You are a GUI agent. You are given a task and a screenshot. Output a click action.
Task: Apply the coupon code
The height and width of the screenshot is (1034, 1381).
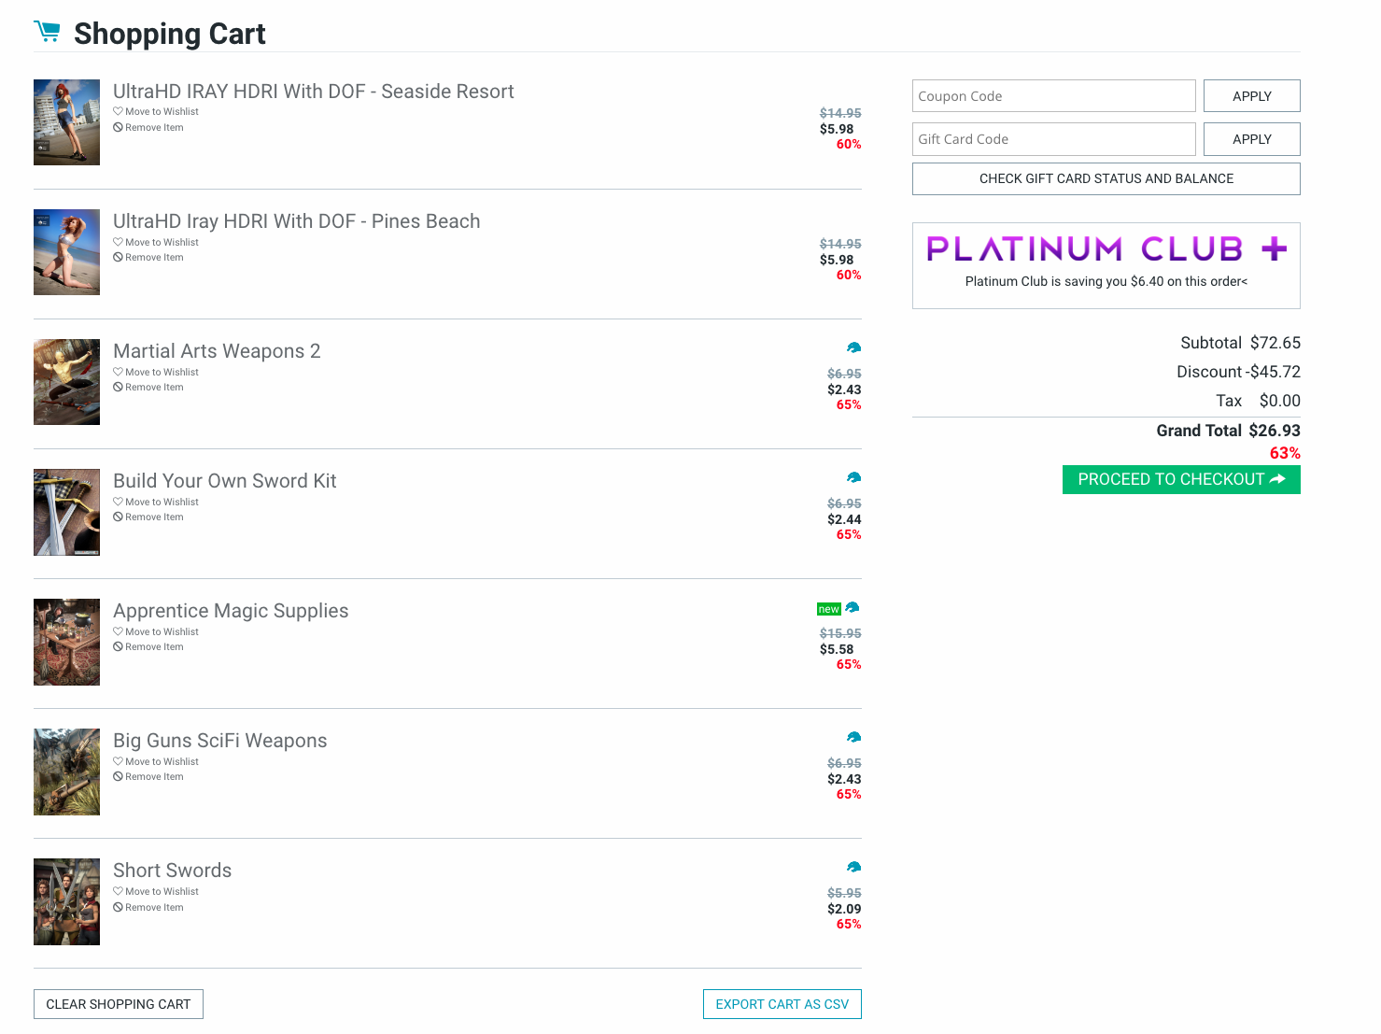coord(1251,96)
